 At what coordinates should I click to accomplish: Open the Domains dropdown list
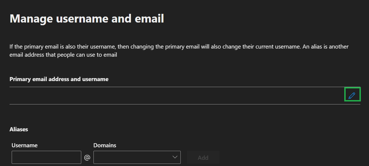pyautogui.click(x=137, y=157)
